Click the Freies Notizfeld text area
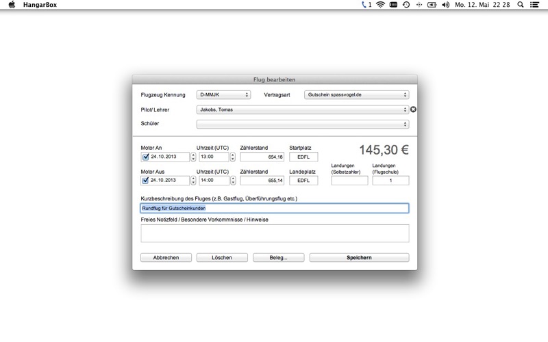 [275, 233]
